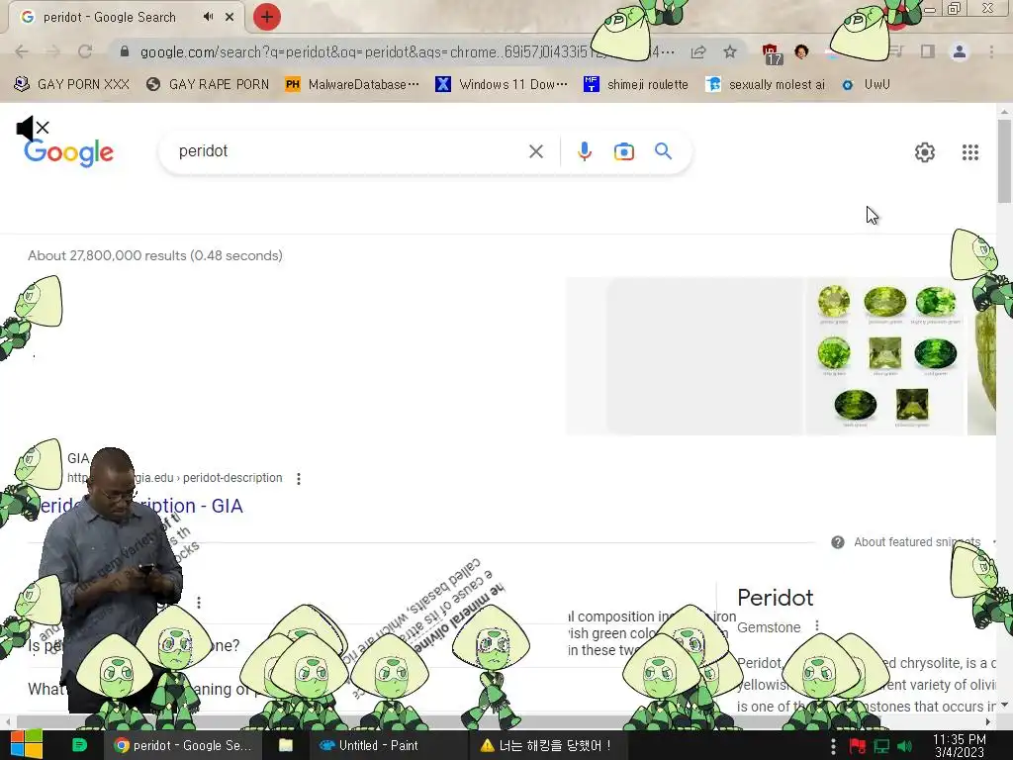Open options for the gia.edu result

299,479
